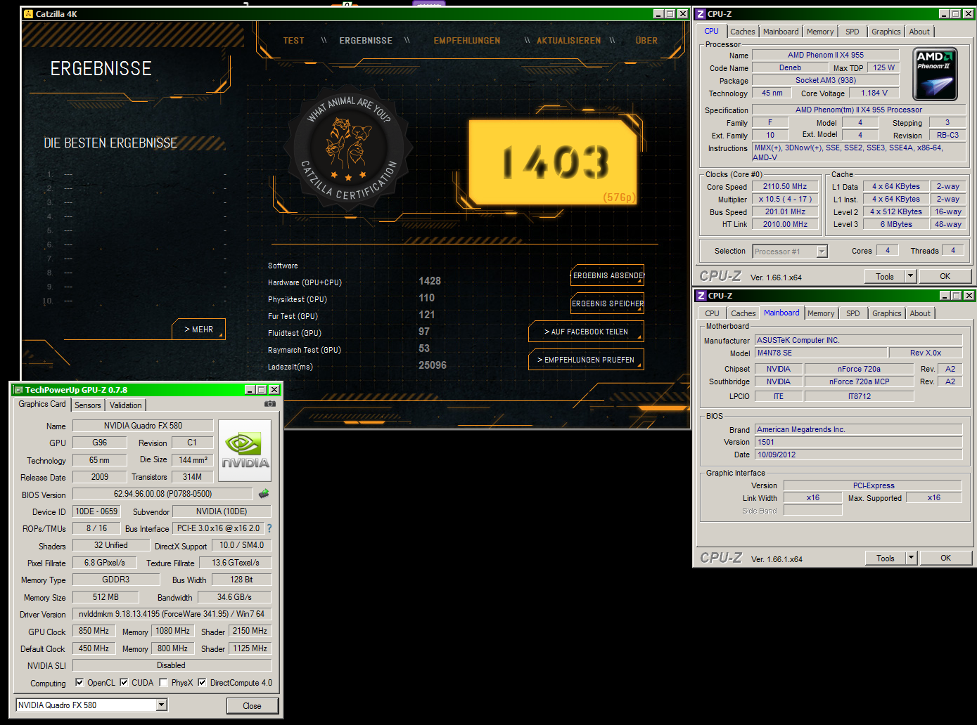The height and width of the screenshot is (725, 977).
Task: Click AUF FACEBOOK TEILEN button
Action: (586, 332)
